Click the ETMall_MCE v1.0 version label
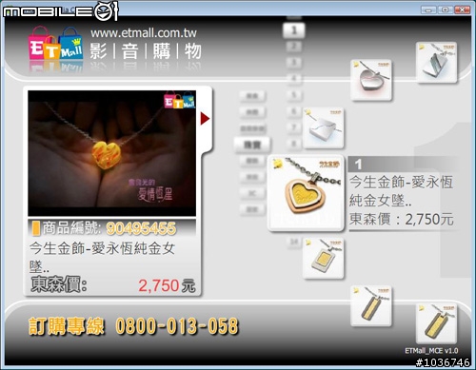 [x=431, y=351]
